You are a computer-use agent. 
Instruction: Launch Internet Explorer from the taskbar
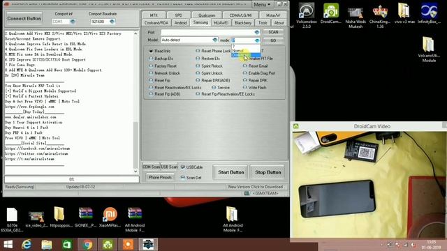click(x=27, y=245)
